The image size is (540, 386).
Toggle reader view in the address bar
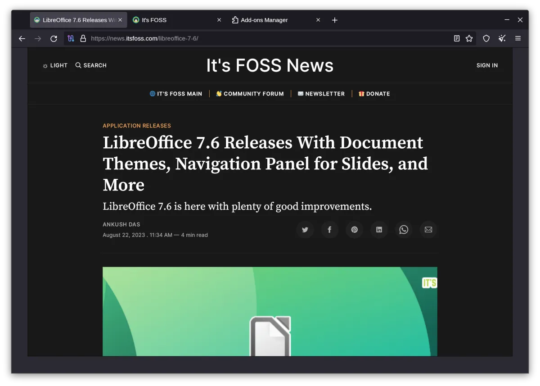coord(457,39)
